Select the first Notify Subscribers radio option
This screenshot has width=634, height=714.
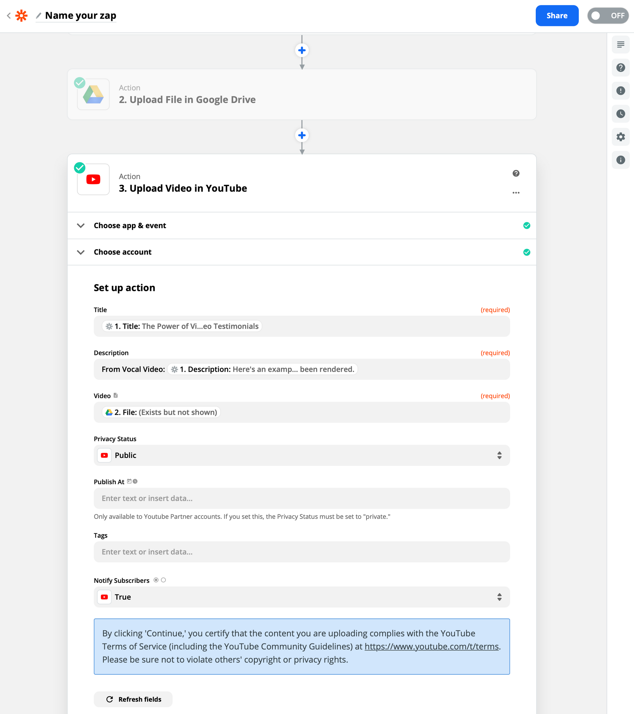click(156, 580)
